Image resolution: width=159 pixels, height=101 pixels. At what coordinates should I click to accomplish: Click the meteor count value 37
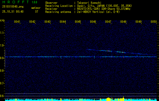point(37,12)
